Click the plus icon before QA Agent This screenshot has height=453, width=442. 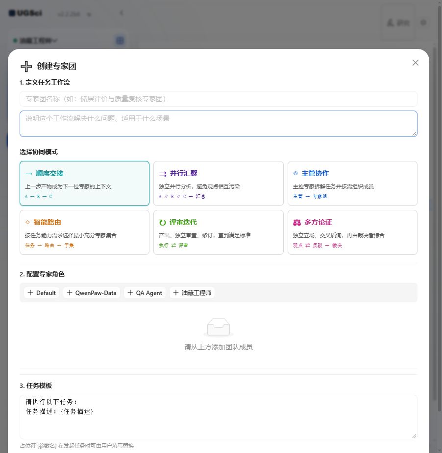pos(130,293)
